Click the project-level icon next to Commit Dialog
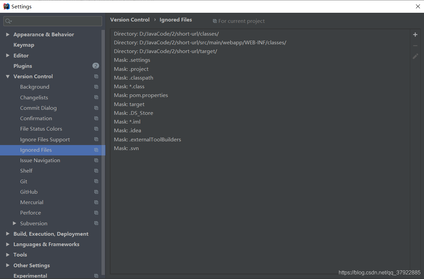424x279 pixels. 96,108
